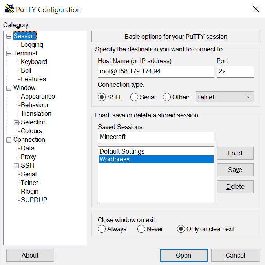Click the Host Name input field
Screen dimensions: 265x265
[x=156, y=72]
